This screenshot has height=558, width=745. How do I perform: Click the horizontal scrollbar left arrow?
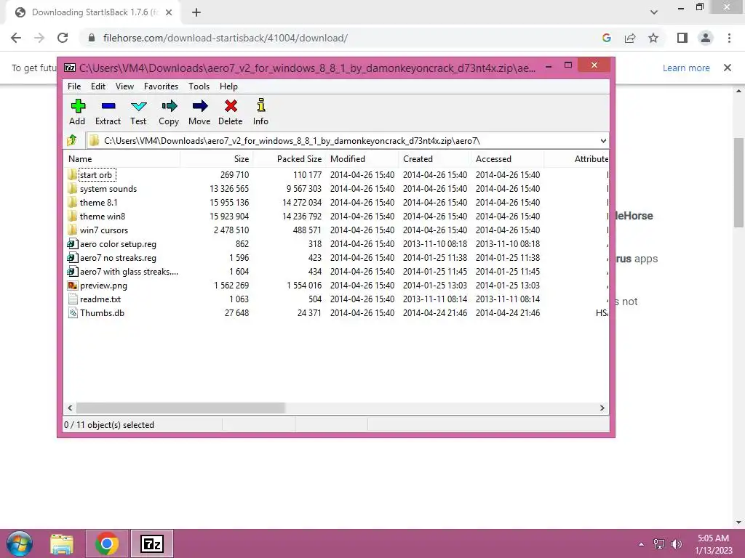tap(70, 408)
